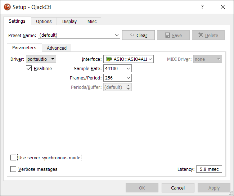Open the Driver dropdown showing portaudio
This screenshot has height=196, width=234.
41,59
